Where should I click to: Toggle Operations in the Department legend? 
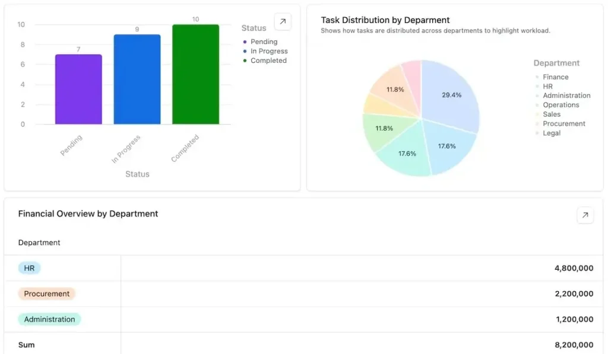pos(560,105)
